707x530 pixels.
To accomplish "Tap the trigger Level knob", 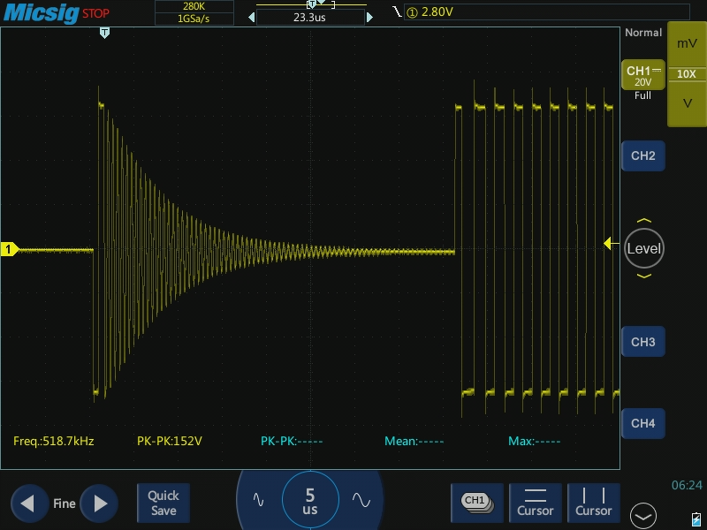I will tap(644, 248).
